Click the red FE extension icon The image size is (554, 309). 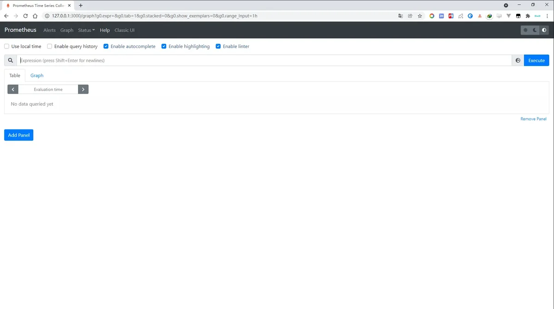click(451, 16)
